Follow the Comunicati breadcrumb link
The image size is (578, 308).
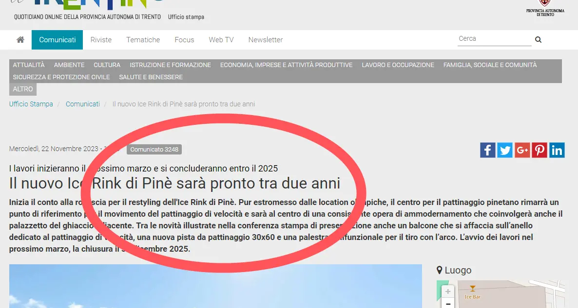coord(82,104)
